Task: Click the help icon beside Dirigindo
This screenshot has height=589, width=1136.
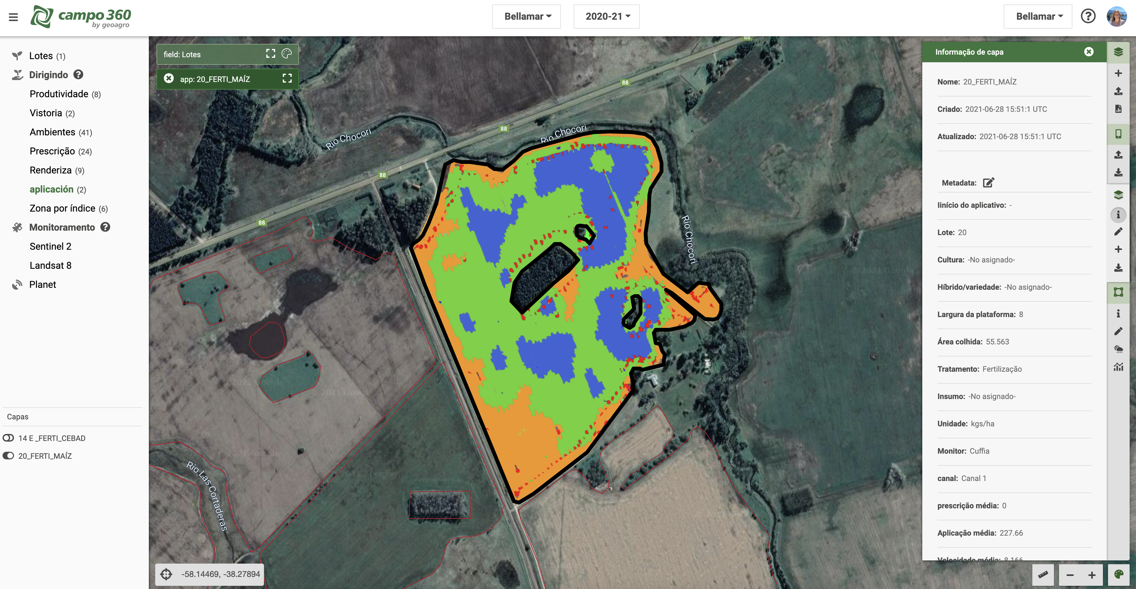Action: tap(78, 74)
